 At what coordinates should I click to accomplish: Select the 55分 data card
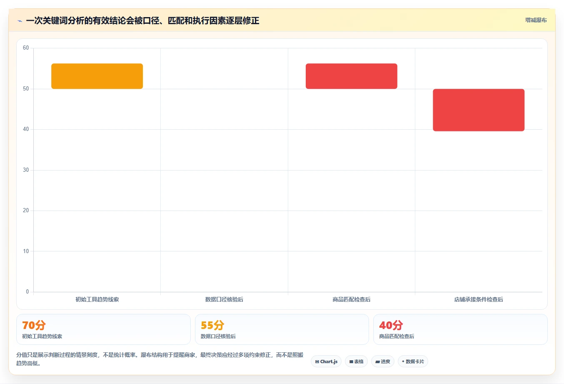click(x=282, y=329)
